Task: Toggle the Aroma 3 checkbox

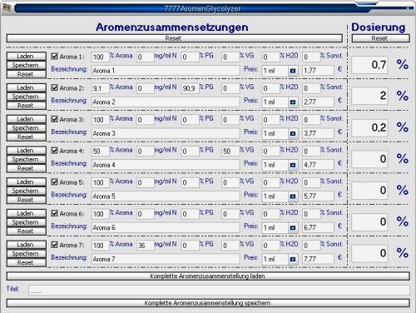Action: [x=55, y=119]
